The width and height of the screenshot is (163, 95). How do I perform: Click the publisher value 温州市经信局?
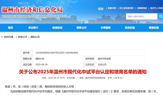pos(104,59)
